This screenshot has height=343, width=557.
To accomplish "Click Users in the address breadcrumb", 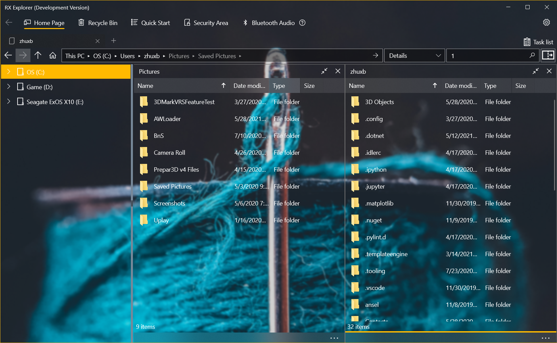I will (127, 56).
